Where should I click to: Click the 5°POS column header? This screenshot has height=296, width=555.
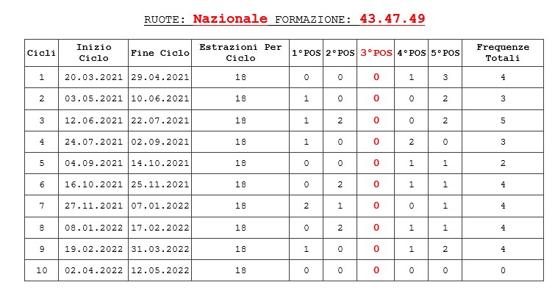[x=445, y=53]
